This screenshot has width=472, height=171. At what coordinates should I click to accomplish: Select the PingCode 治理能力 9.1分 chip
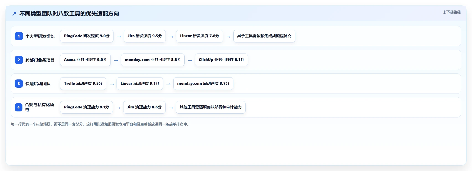pos(86,107)
